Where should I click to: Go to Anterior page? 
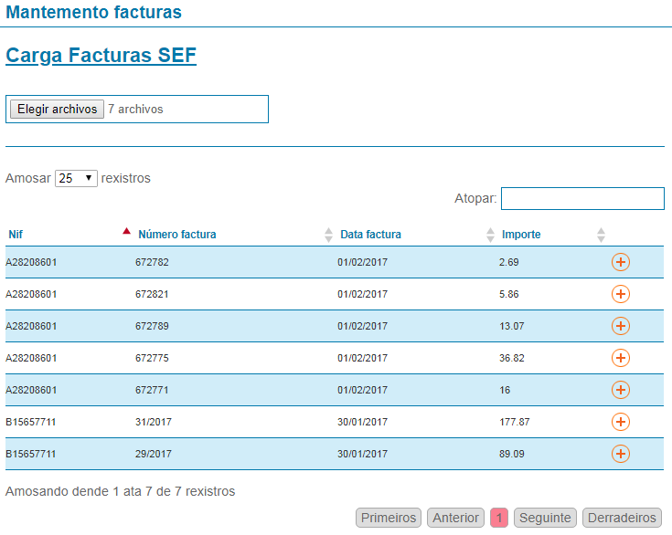[455, 518]
